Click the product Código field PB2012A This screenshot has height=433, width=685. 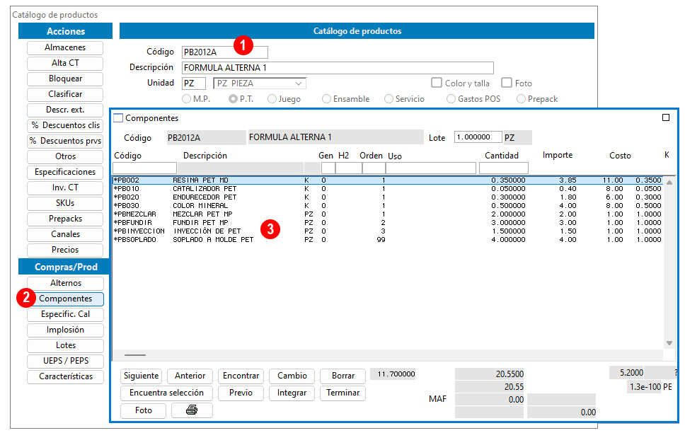224,52
